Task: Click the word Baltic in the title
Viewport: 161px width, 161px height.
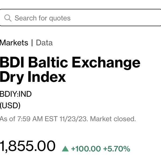Action: [x=48, y=62]
